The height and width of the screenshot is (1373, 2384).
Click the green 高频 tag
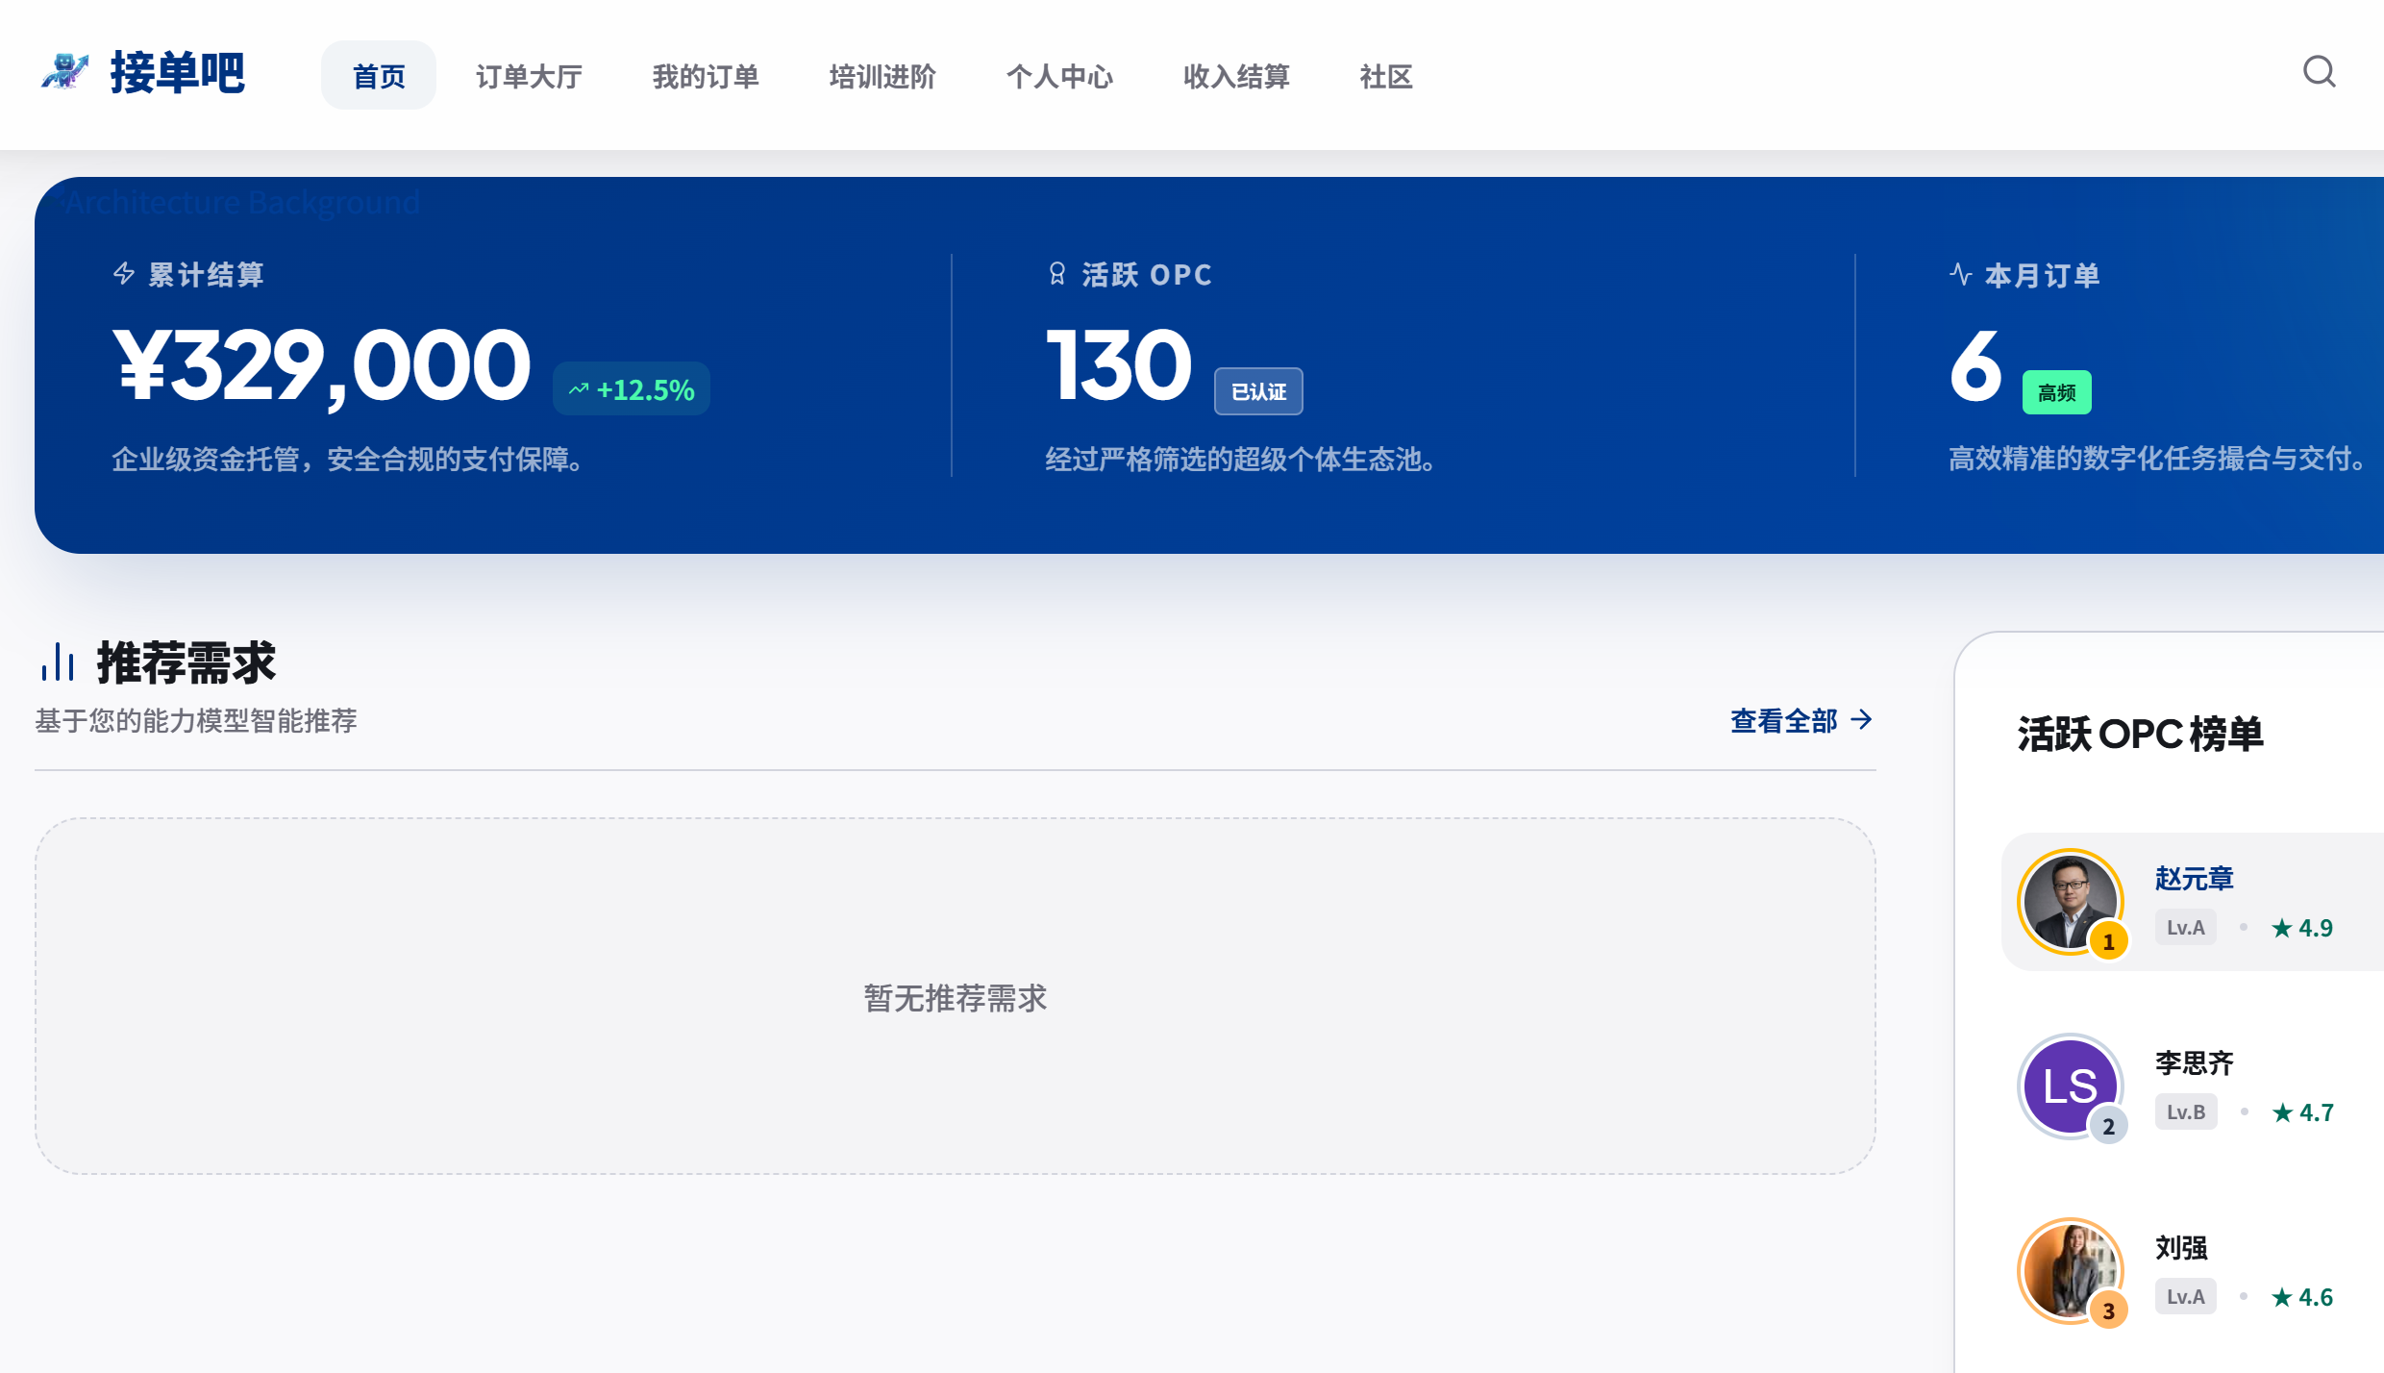tap(2056, 392)
